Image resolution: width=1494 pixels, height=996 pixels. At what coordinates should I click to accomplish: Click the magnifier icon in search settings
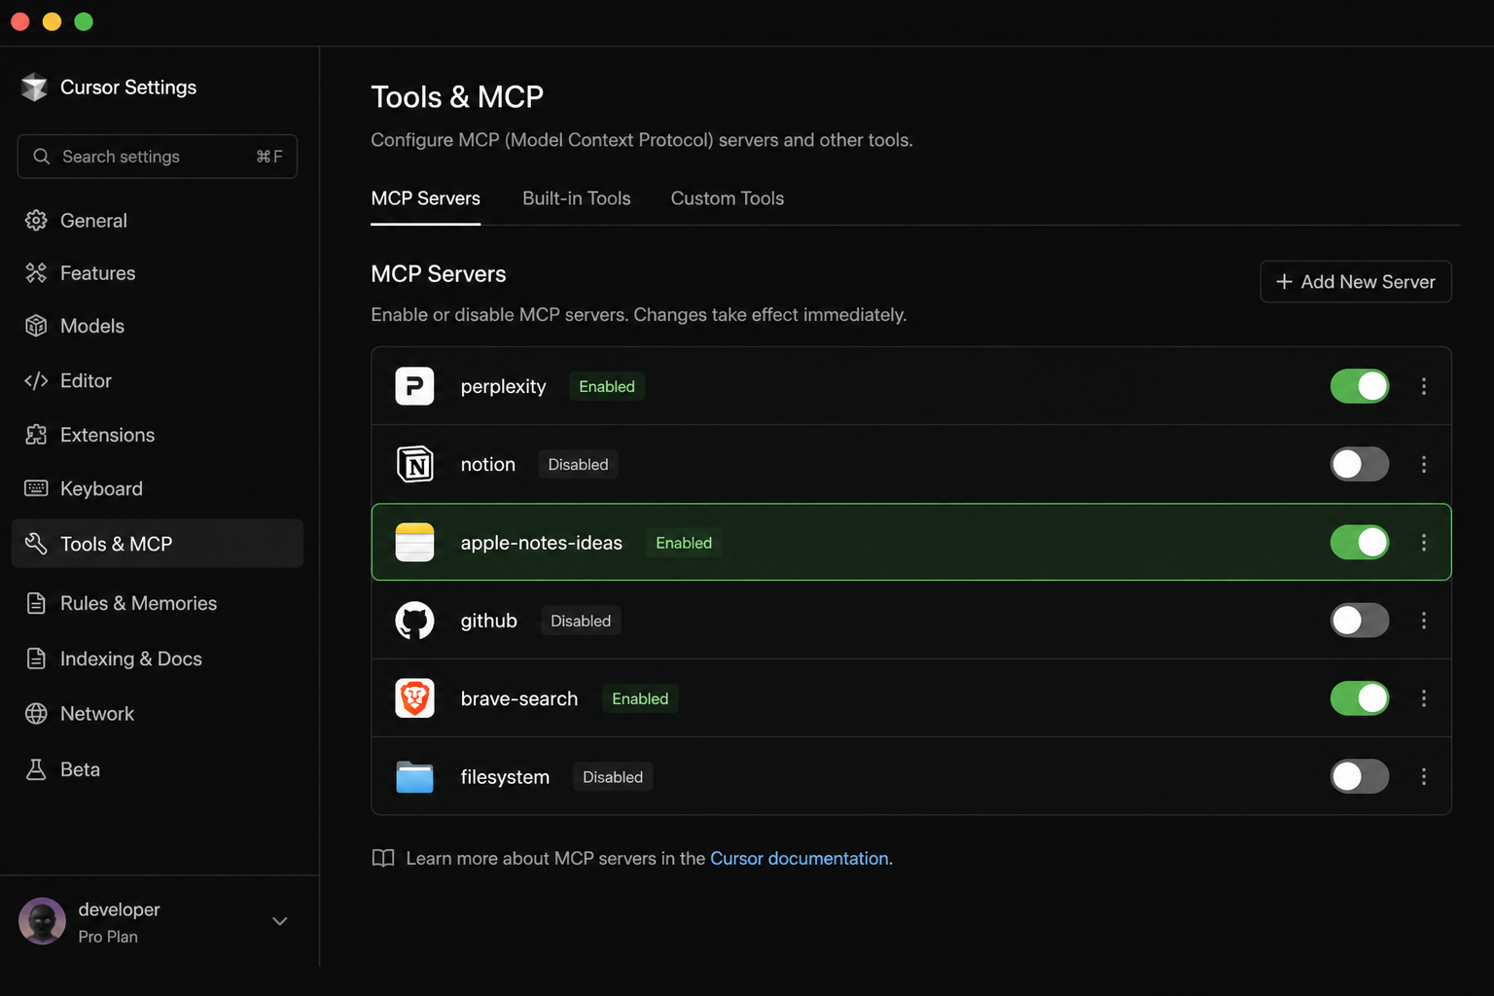pos(41,157)
